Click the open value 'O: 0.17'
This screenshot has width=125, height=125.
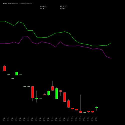click(43, 8)
